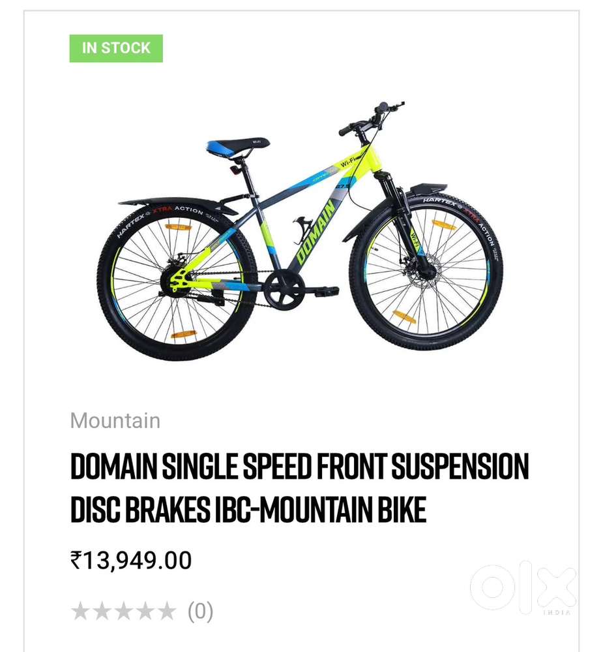Click the first rating star

point(80,611)
